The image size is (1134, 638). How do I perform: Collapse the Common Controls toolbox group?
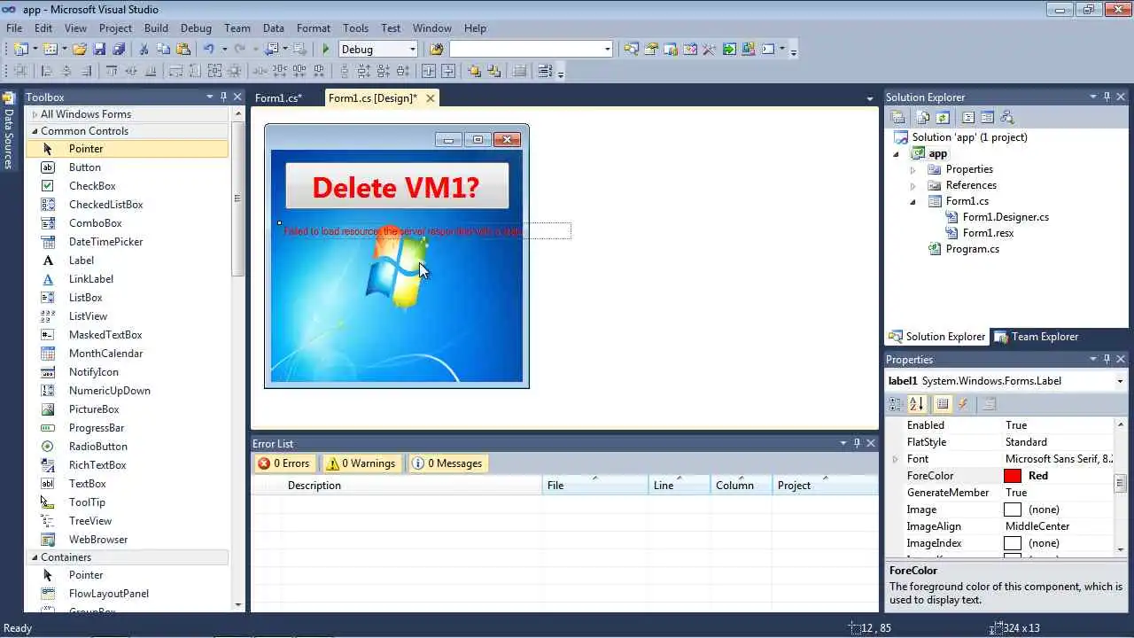(35, 131)
